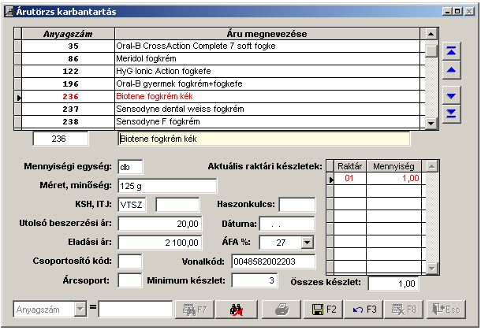The height and width of the screenshot is (330, 481).
Task: Click down arrow of the product list scrollbar
Action: 431,123
